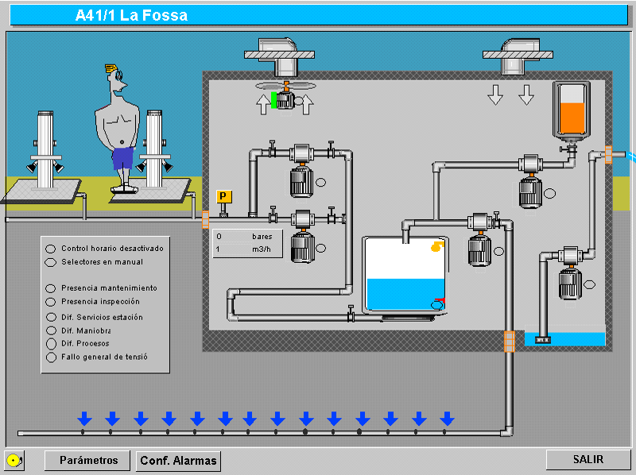Click the 'Dif. Procesos' status indicator
The height and width of the screenshot is (475, 636).
click(x=51, y=344)
